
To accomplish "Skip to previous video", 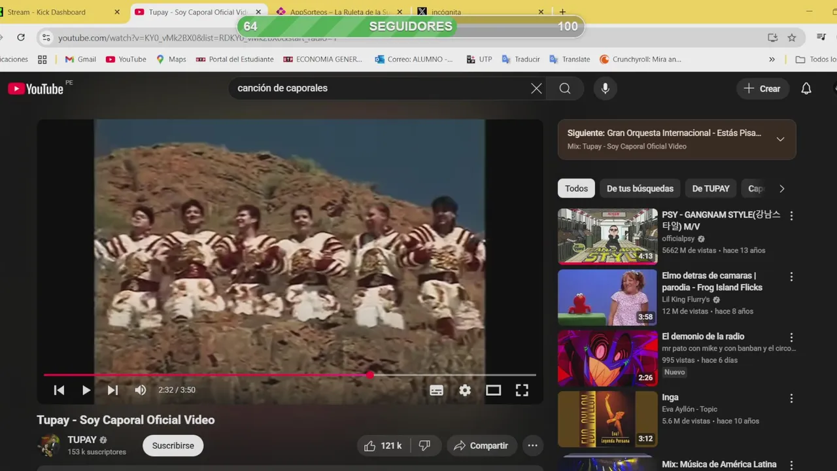I will tap(59, 390).
